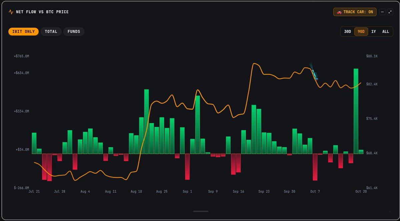Screen dimensions: 400x221
Task: Collapse the panel with the minus icon
Action: pos(382,12)
